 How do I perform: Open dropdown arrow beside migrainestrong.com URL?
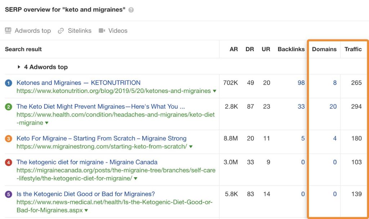pyautogui.click(x=191, y=147)
